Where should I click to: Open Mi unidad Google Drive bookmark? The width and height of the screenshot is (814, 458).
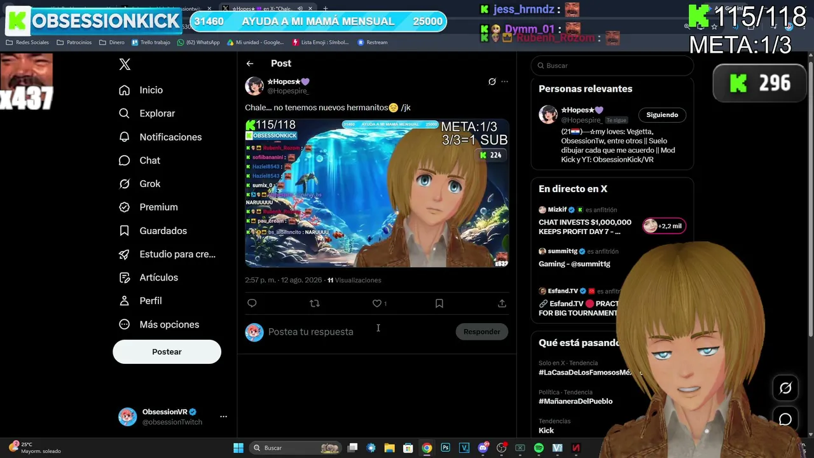(x=256, y=43)
